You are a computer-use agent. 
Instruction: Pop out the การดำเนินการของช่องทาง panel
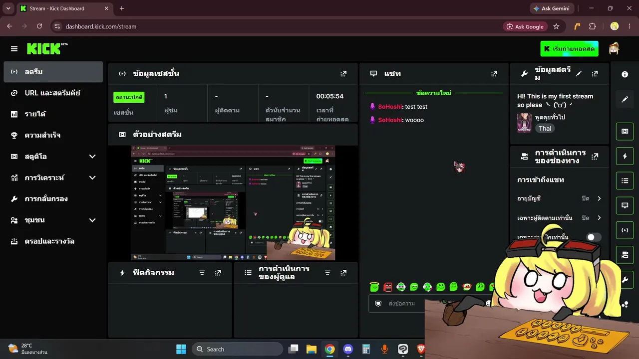595,157
